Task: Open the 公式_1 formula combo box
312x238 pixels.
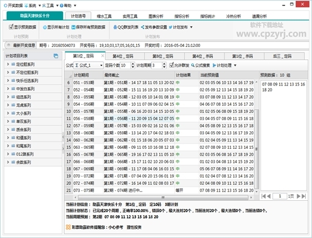Action: point(88,65)
